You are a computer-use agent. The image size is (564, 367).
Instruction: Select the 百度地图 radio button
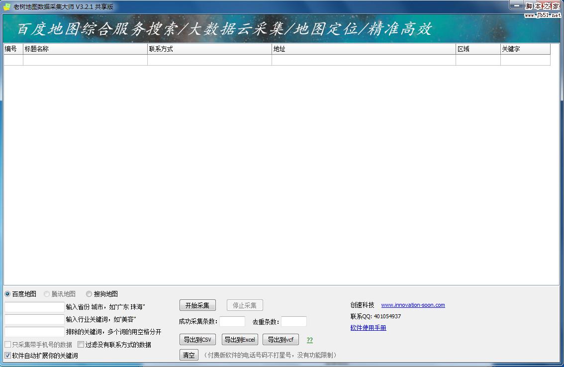[x=7, y=294]
